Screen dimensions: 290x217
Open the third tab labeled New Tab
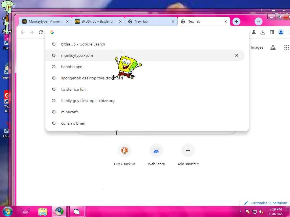151,21
